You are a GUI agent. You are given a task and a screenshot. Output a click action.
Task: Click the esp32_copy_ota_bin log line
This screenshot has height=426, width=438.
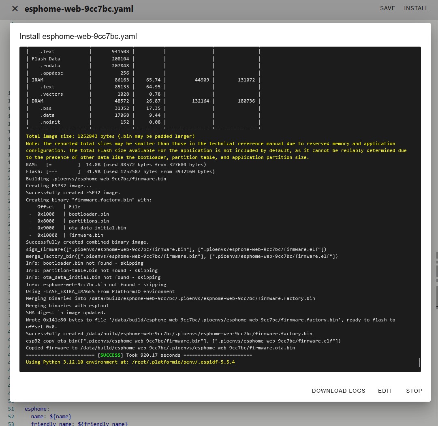pos(183,341)
